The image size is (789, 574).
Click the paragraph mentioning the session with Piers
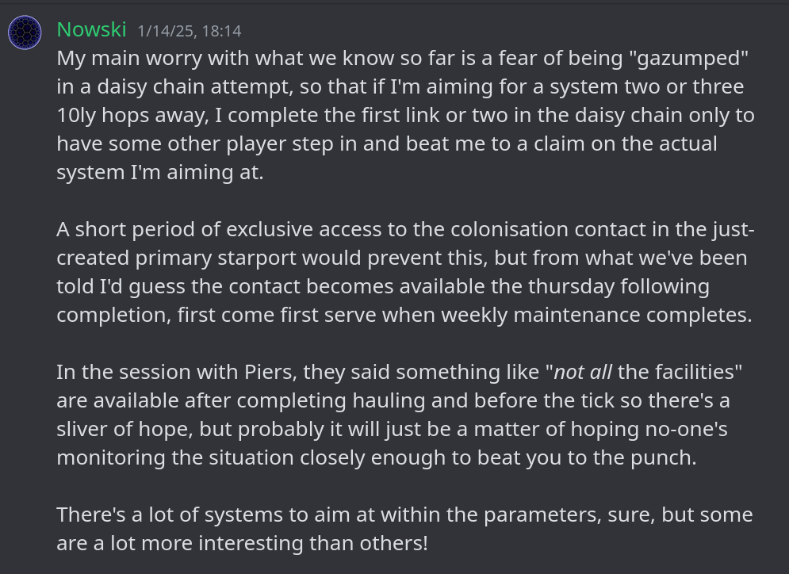click(x=400, y=415)
